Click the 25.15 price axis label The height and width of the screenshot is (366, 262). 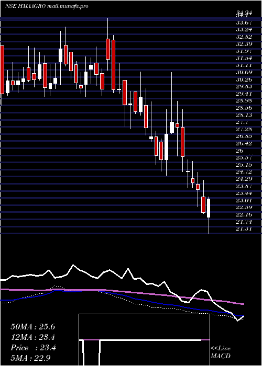tap(244, 165)
